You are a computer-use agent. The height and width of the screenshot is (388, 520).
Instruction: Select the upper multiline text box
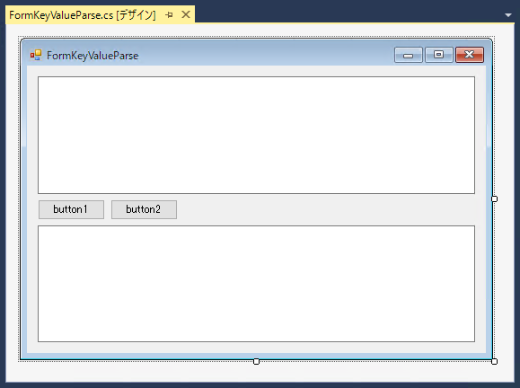point(256,135)
